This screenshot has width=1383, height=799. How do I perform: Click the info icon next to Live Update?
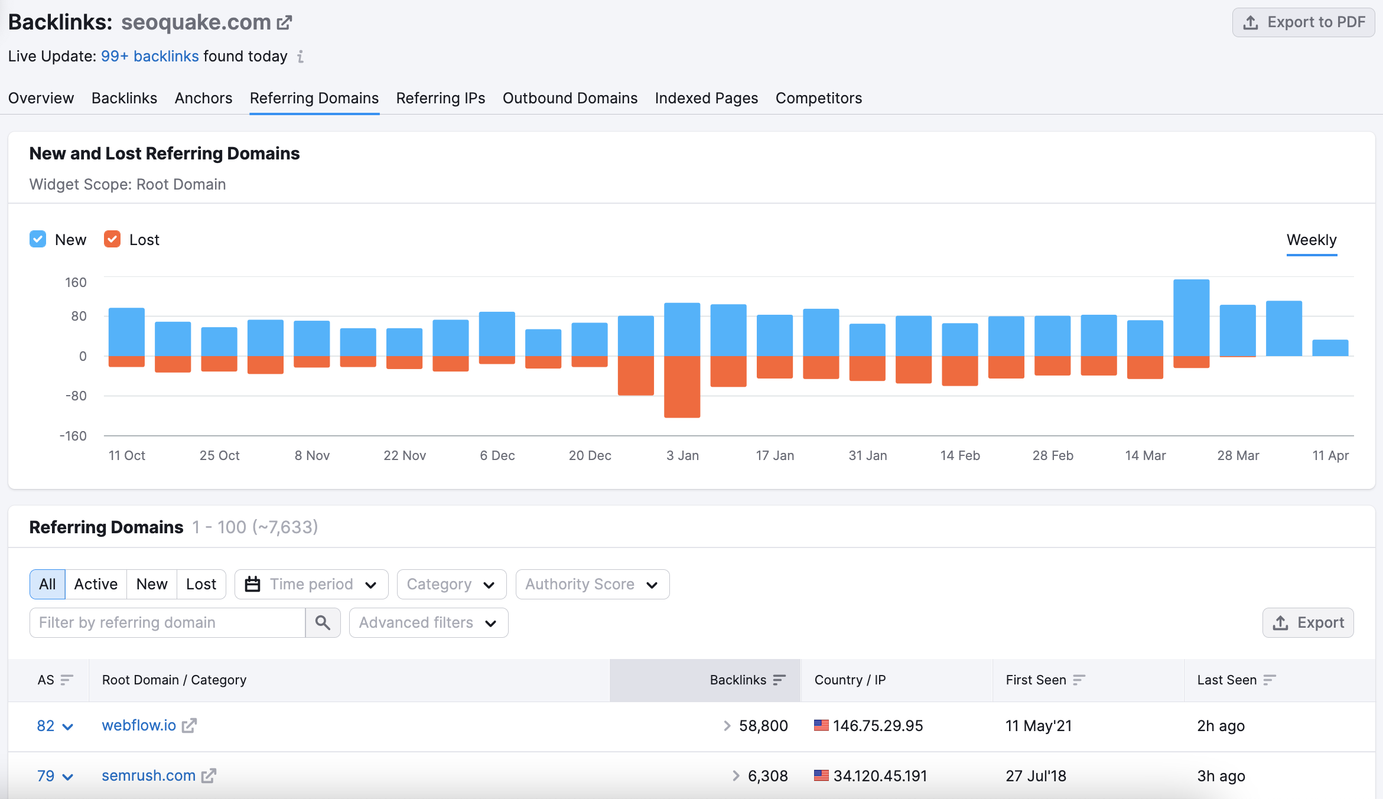click(301, 57)
